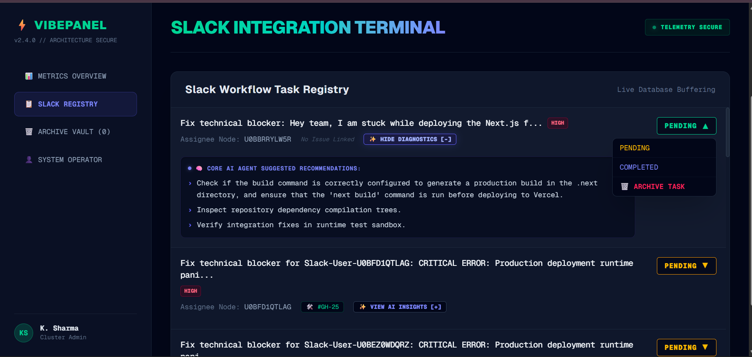Choose COMPLETED in the status menu
This screenshot has height=357, width=752.
(x=664, y=167)
